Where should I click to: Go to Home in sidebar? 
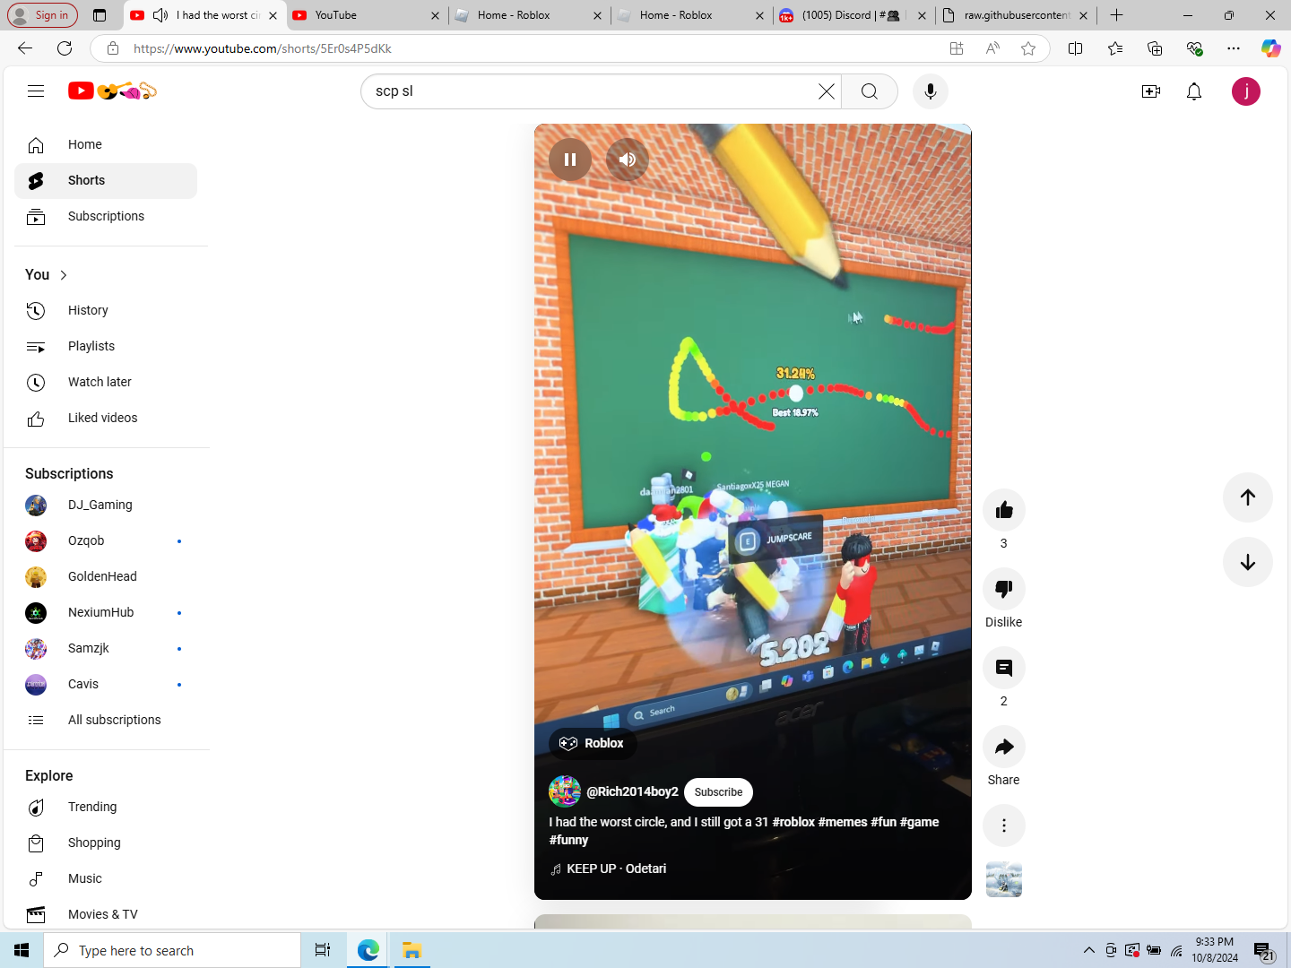(x=106, y=144)
